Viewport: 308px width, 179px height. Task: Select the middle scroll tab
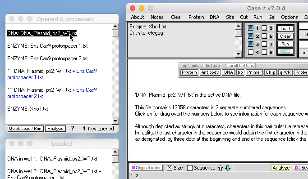[197, 65]
